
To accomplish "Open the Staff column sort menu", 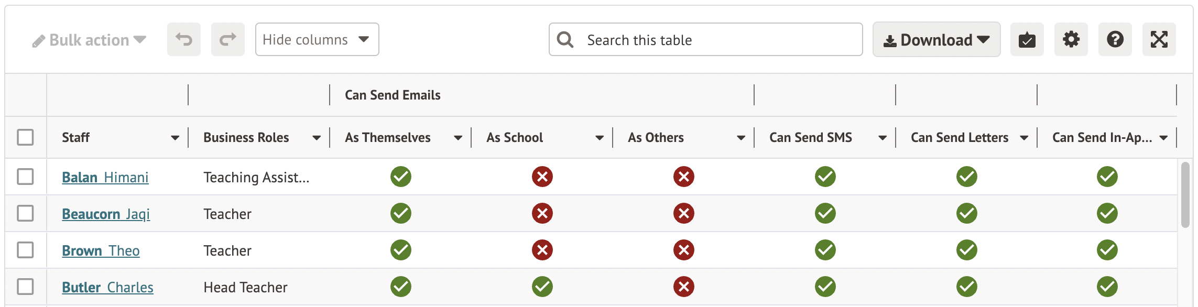I will point(175,138).
